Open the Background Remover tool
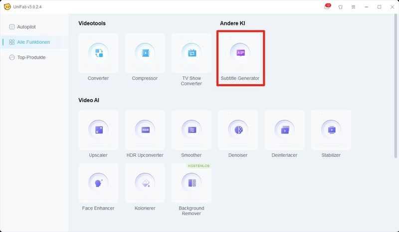 pos(191,183)
